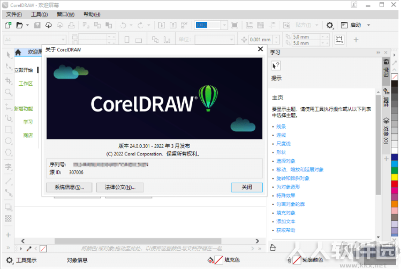The image size is (401, 269).
Task: Open the 形状 help topic link
Action: [x=281, y=152]
